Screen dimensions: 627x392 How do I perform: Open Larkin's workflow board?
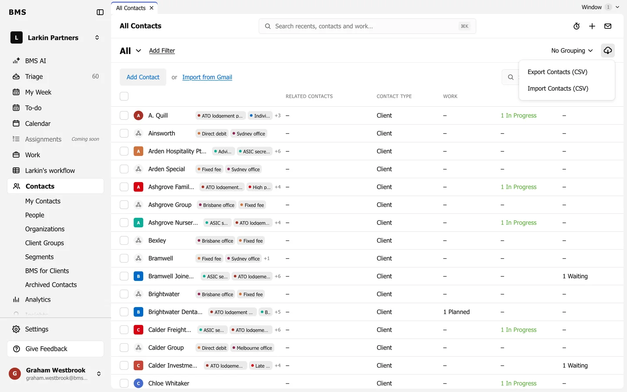click(56, 171)
